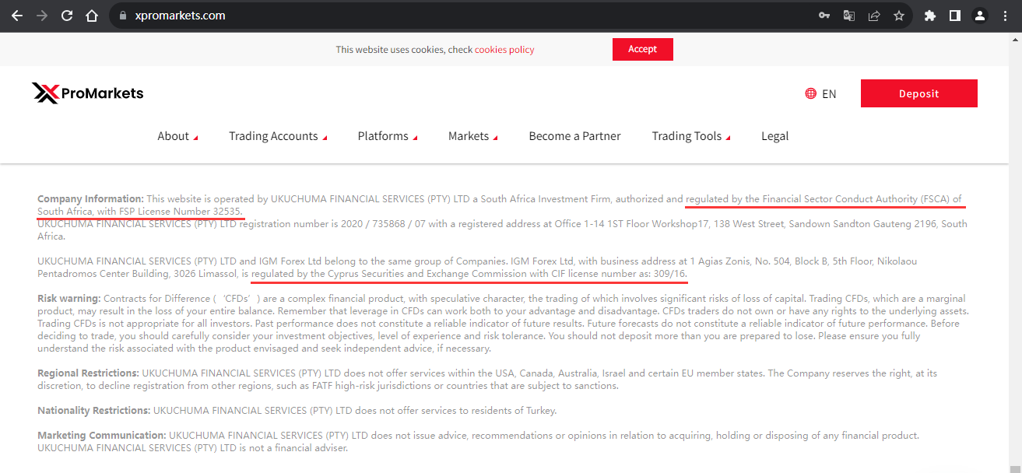Open the cookies policy link
The width and height of the screenshot is (1022, 473).
(x=504, y=50)
